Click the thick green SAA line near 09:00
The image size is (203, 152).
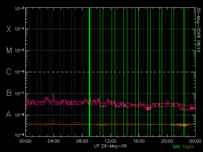(x=89, y=72)
